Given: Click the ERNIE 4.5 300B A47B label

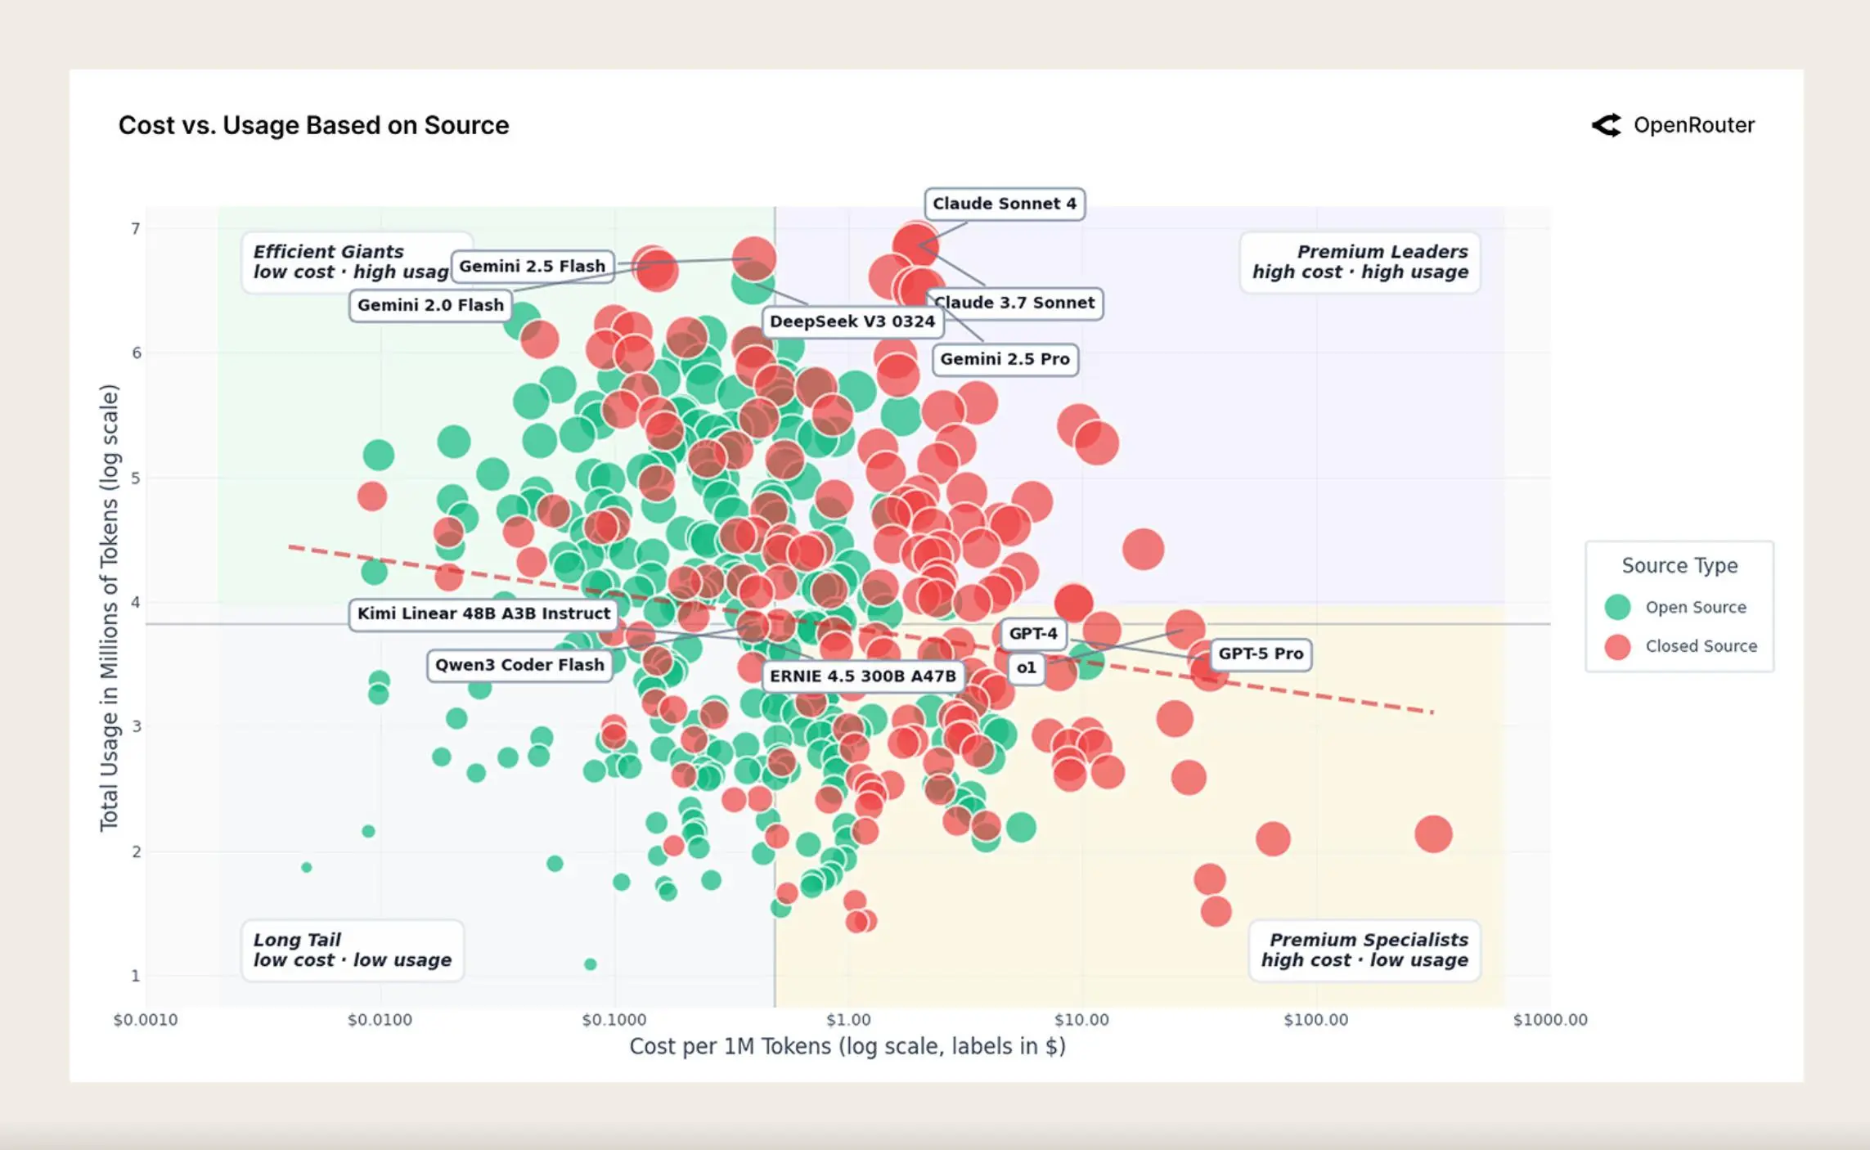Looking at the screenshot, I should pyautogui.click(x=863, y=676).
